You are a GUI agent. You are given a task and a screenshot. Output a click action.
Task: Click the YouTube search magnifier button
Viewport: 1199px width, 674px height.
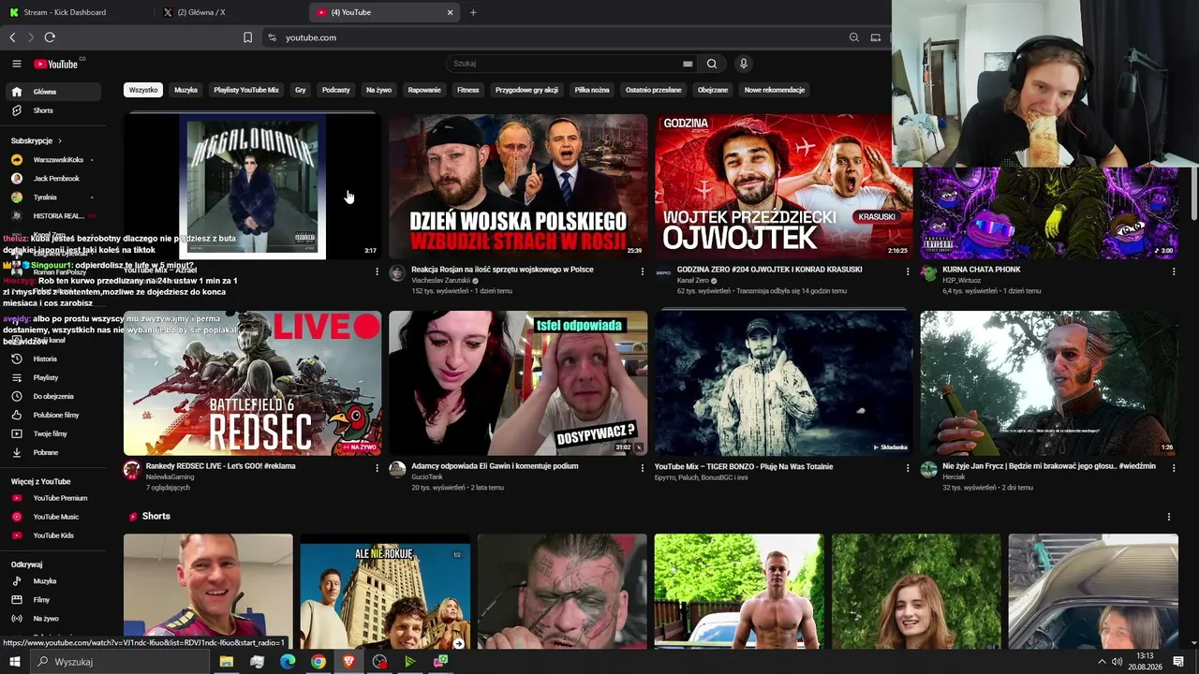coord(712,64)
